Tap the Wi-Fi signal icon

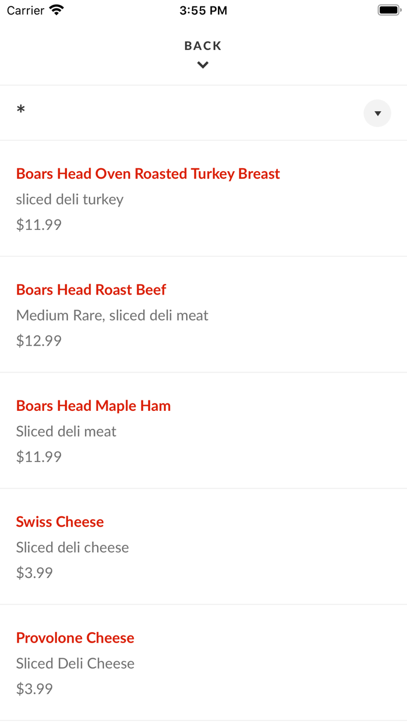55,10
